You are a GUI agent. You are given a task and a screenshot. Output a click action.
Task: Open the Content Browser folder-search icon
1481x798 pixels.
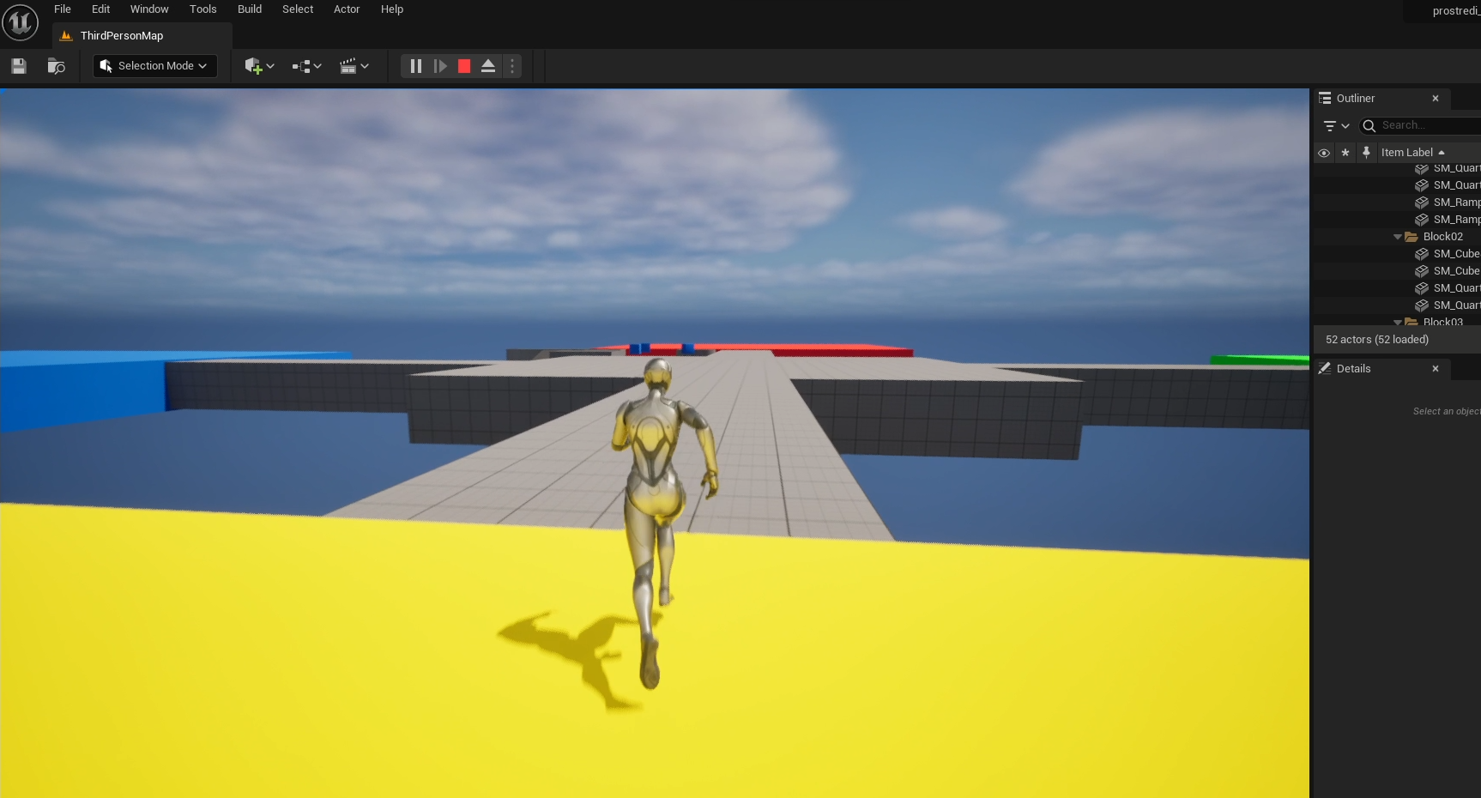click(x=57, y=66)
